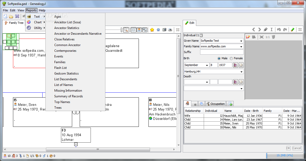Open the birth place Hamburg,HH dropdown
Screen dimensions: 306x161
click(241, 72)
